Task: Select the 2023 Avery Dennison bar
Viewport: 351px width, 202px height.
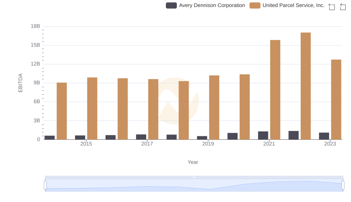Action: pyautogui.click(x=324, y=136)
